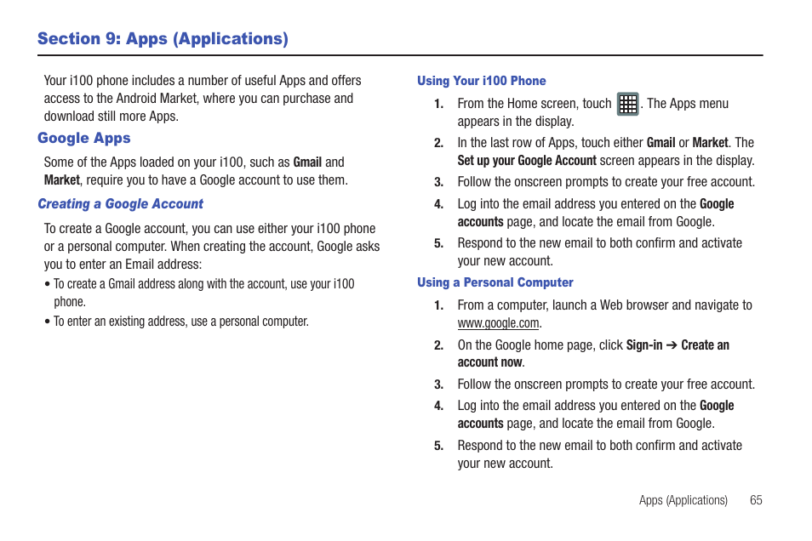Open the www.google.com link
The image size is (812, 541).
[x=498, y=323]
